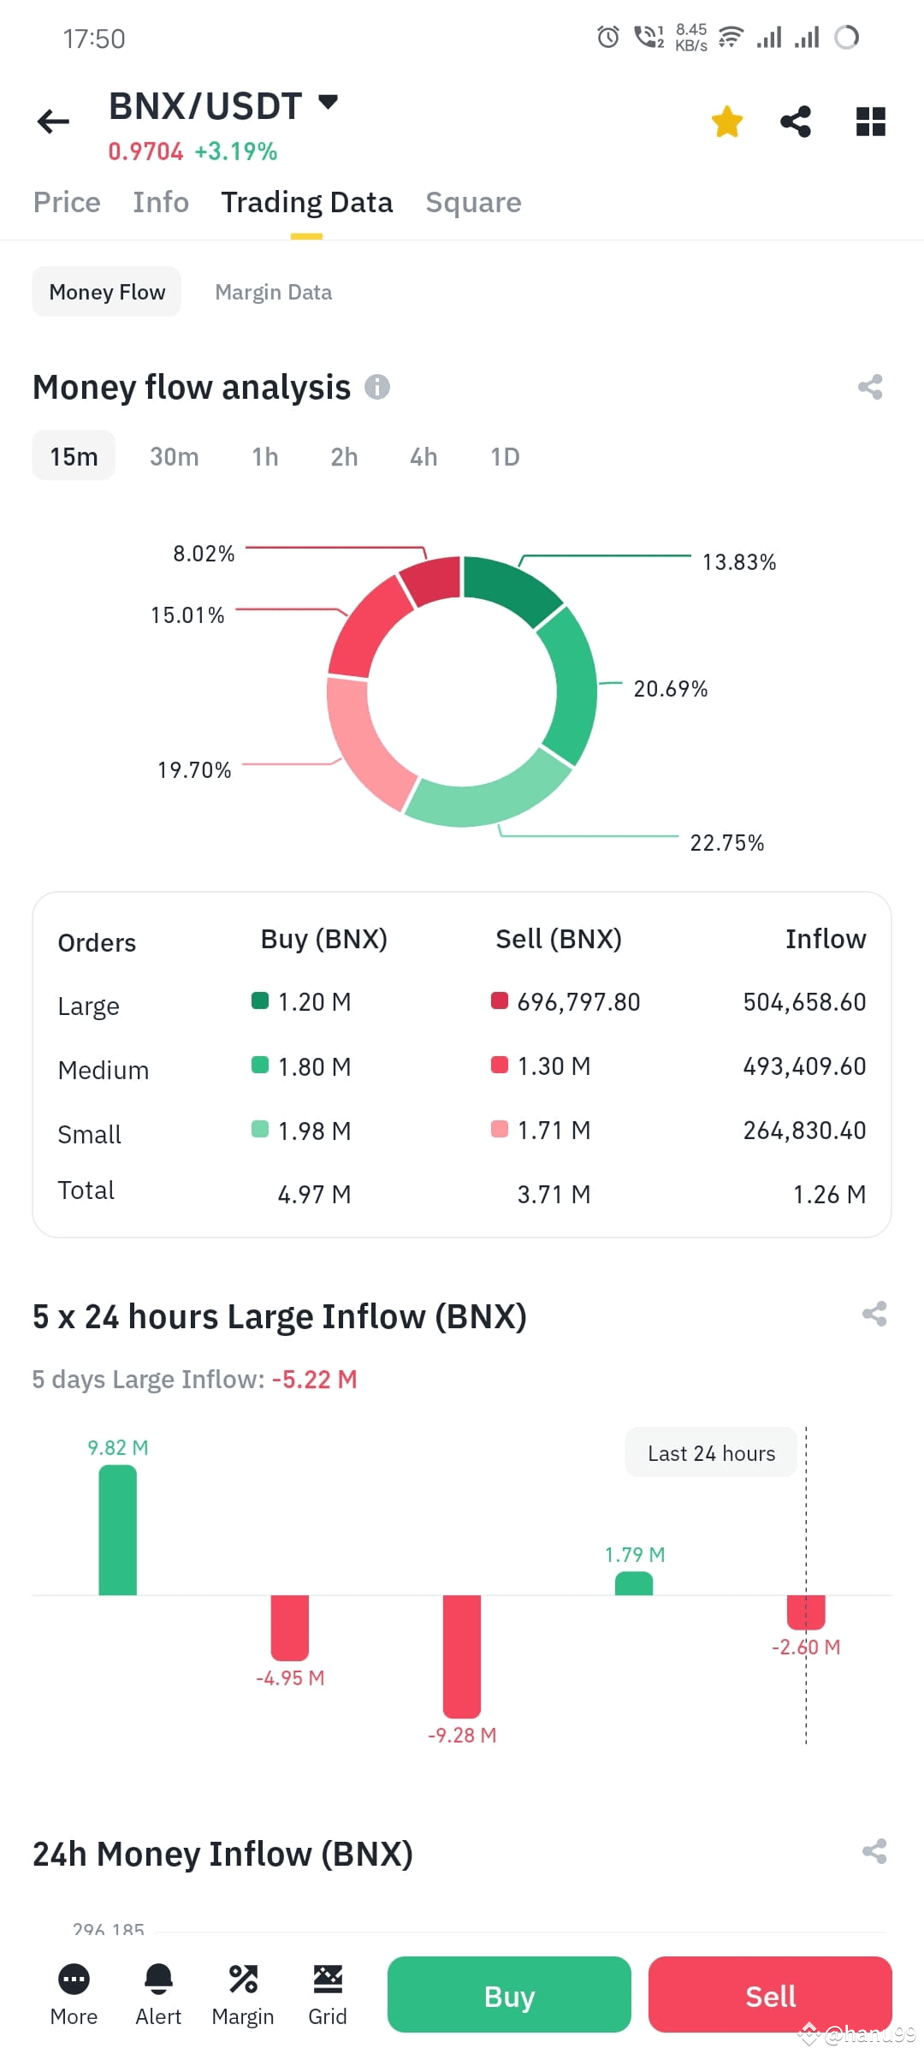Tap the dark green 13.83% donut segment
This screenshot has width=924, height=2054.
tap(512, 588)
